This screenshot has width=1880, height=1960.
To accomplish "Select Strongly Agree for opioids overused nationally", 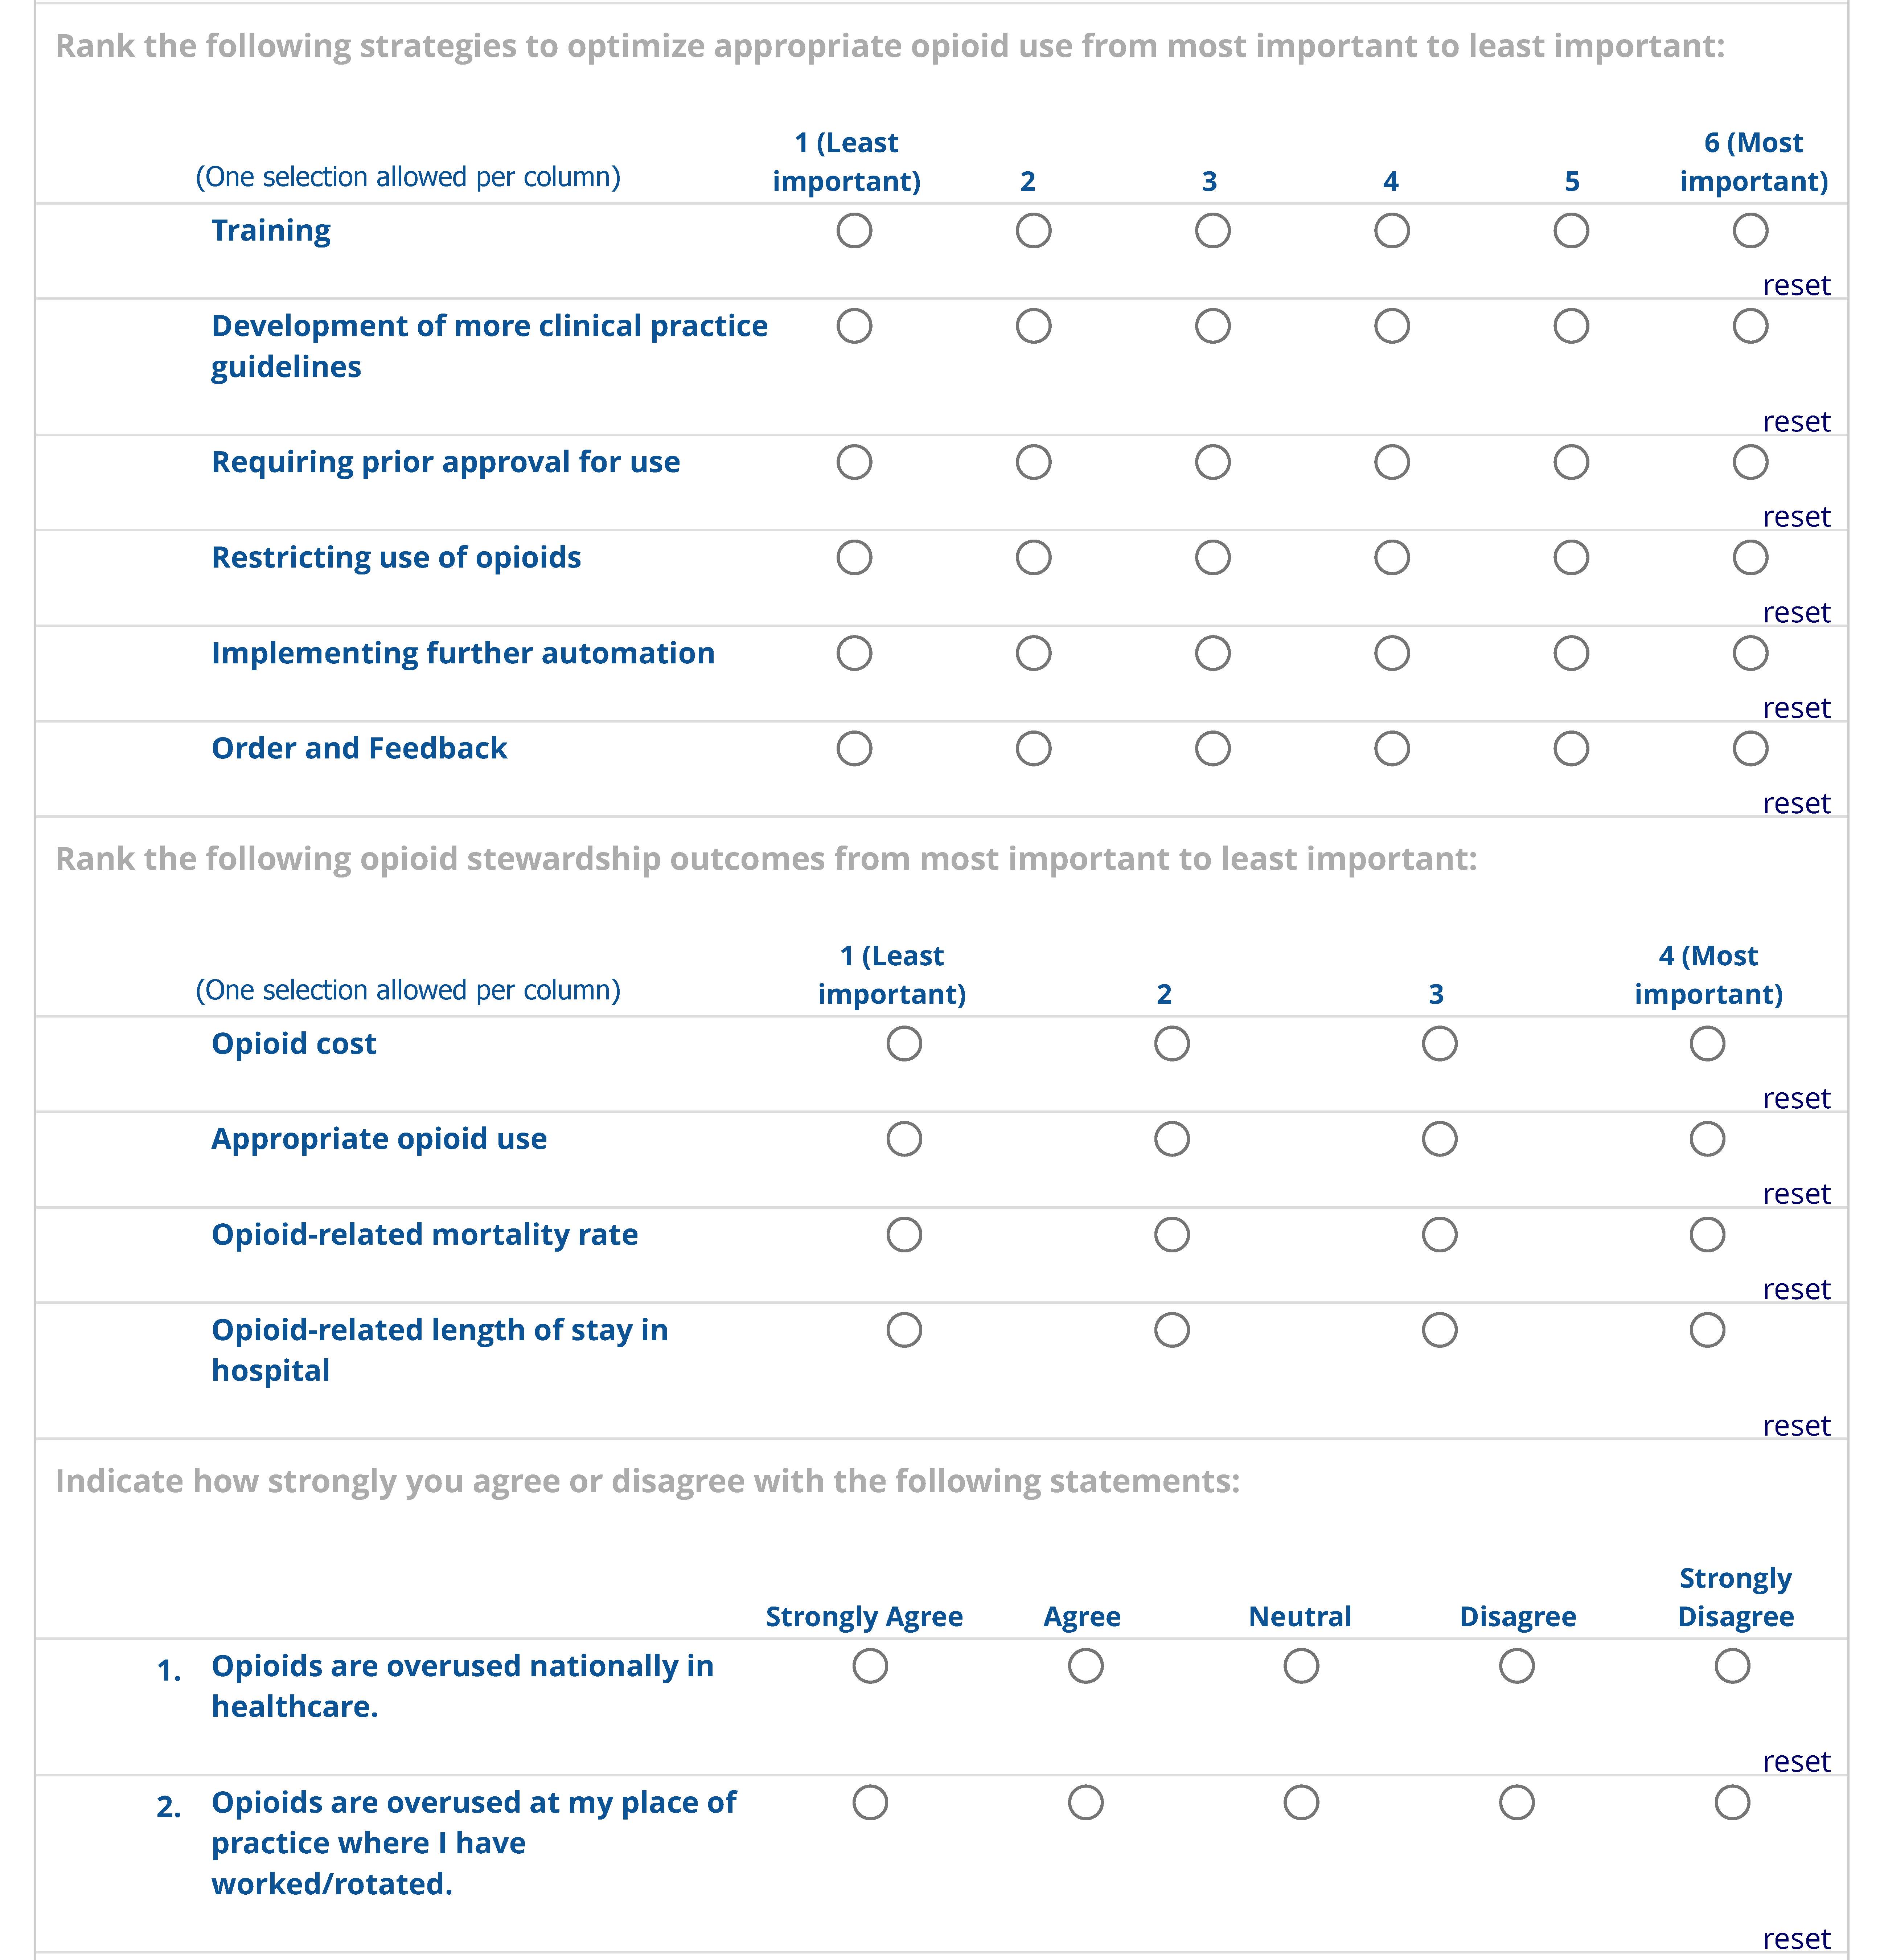I will (870, 1666).
